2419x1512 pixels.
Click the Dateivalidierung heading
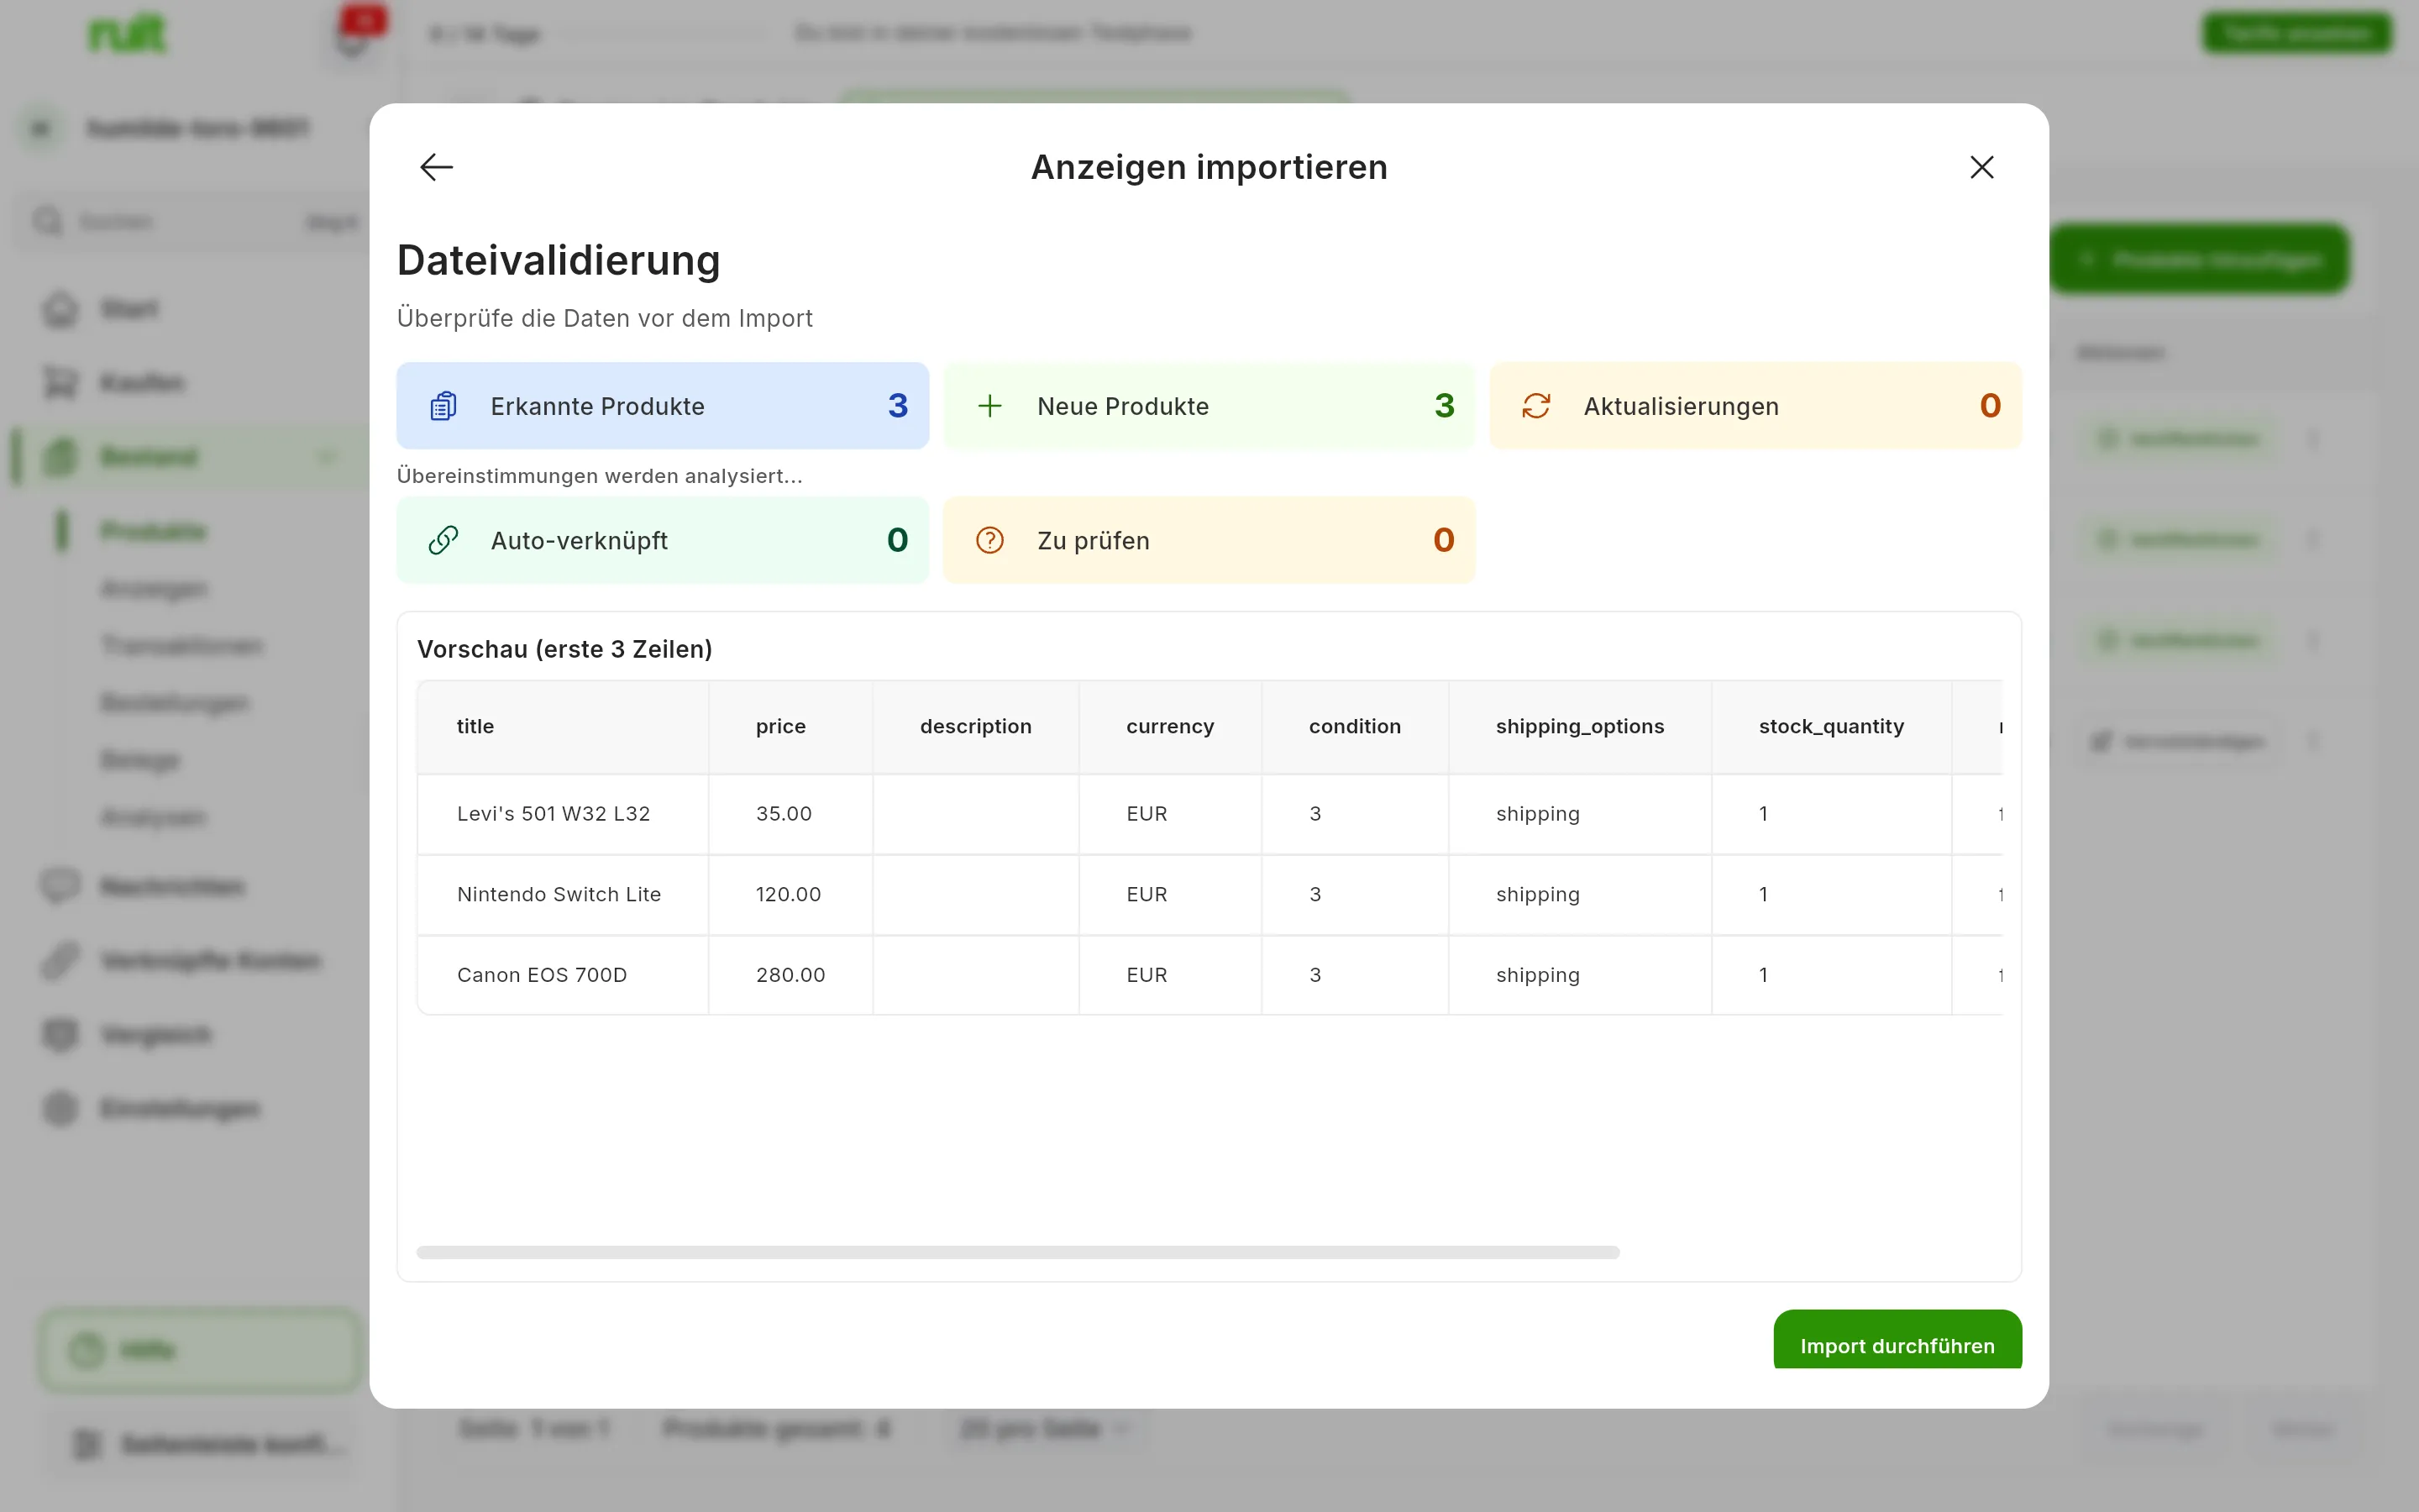[x=558, y=260]
